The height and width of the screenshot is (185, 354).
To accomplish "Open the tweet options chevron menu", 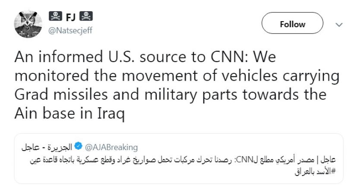I will coord(339,24).
